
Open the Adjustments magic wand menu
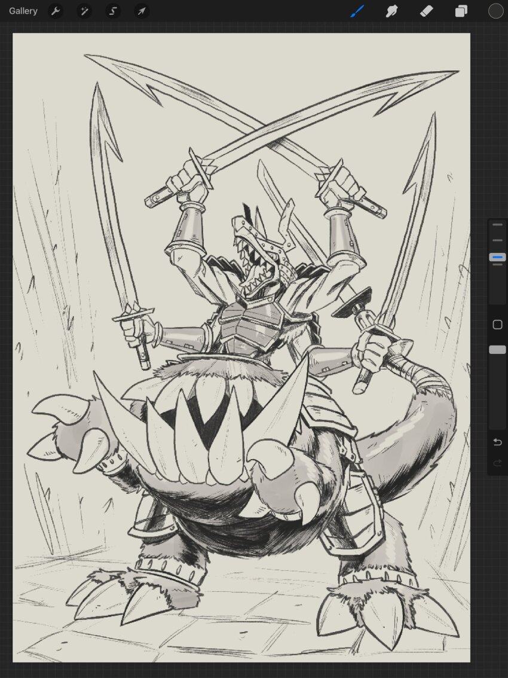[84, 11]
